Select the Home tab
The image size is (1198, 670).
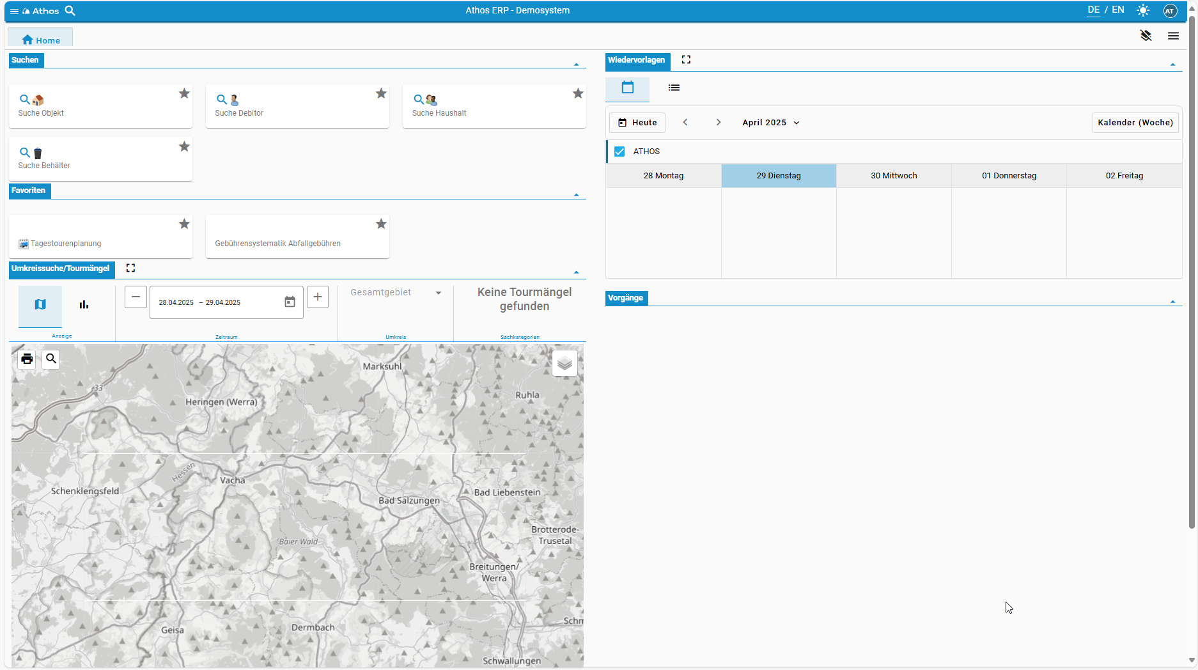40,40
